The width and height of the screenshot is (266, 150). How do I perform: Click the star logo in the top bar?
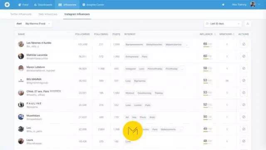pos(7,5)
